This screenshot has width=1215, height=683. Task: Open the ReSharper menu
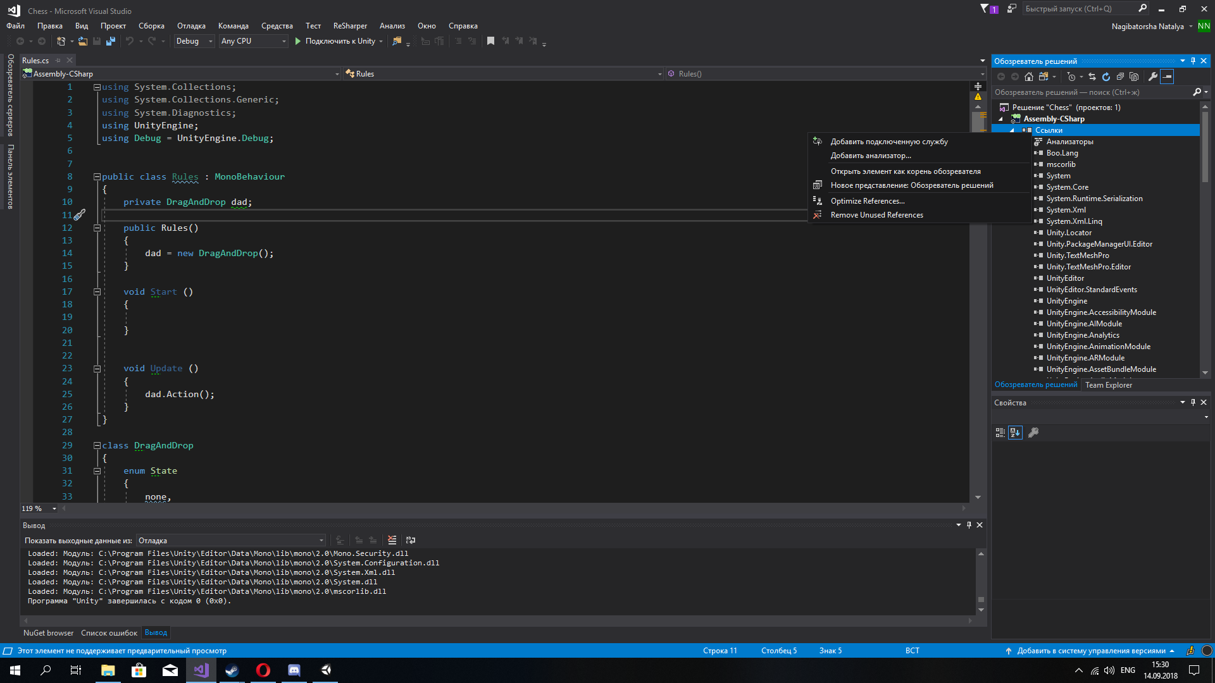pyautogui.click(x=350, y=26)
